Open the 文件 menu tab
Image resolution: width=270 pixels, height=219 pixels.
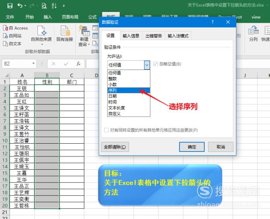tap(10, 17)
